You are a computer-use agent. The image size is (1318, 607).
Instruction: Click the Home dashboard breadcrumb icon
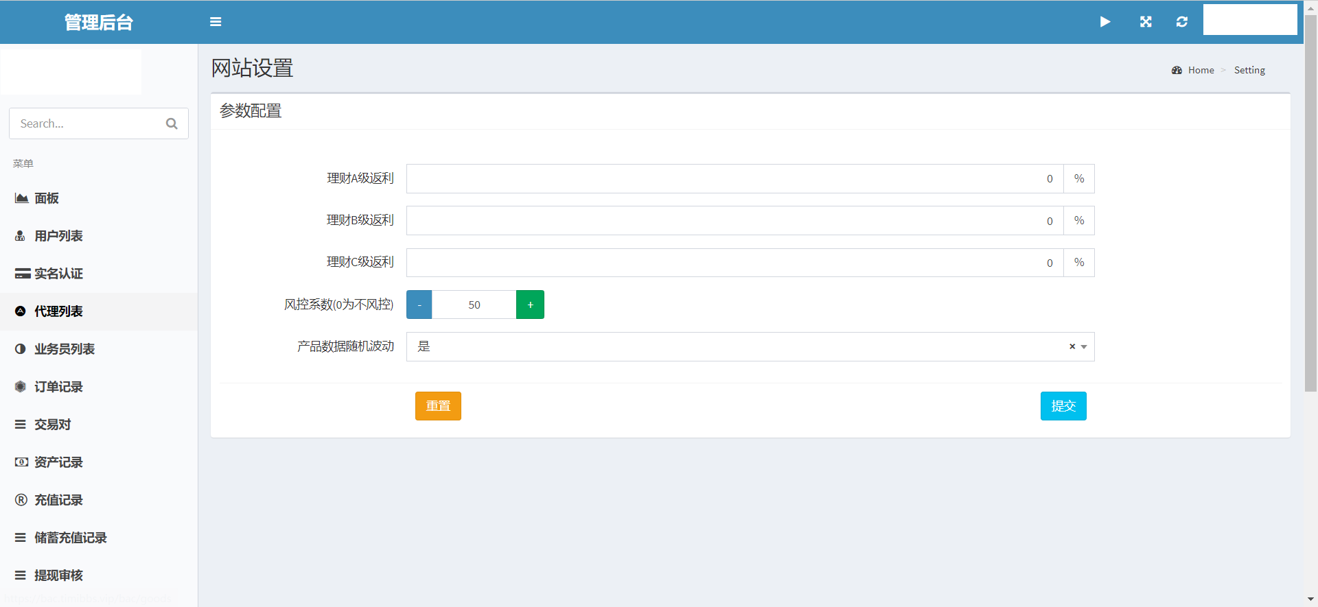(1177, 70)
